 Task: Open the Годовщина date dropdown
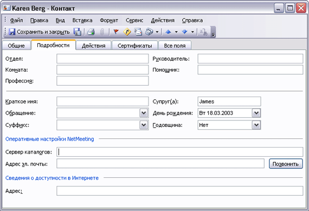coord(256,125)
